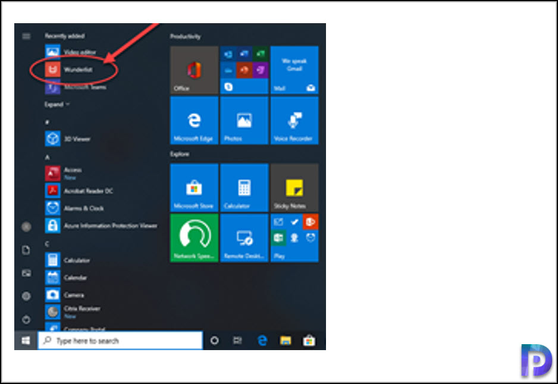This screenshot has height=384, width=558.
Task: Open the Microsoft Store tile
Action: pos(195,188)
